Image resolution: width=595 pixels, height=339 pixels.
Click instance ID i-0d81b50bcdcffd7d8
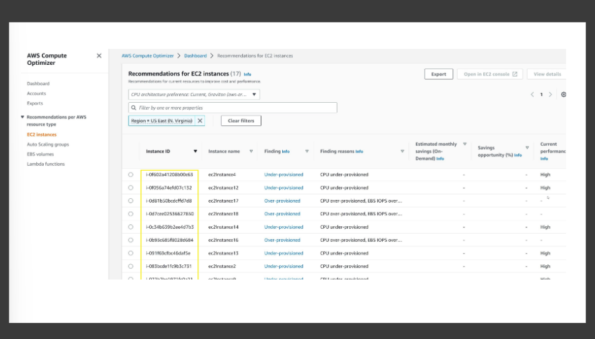coord(169,201)
